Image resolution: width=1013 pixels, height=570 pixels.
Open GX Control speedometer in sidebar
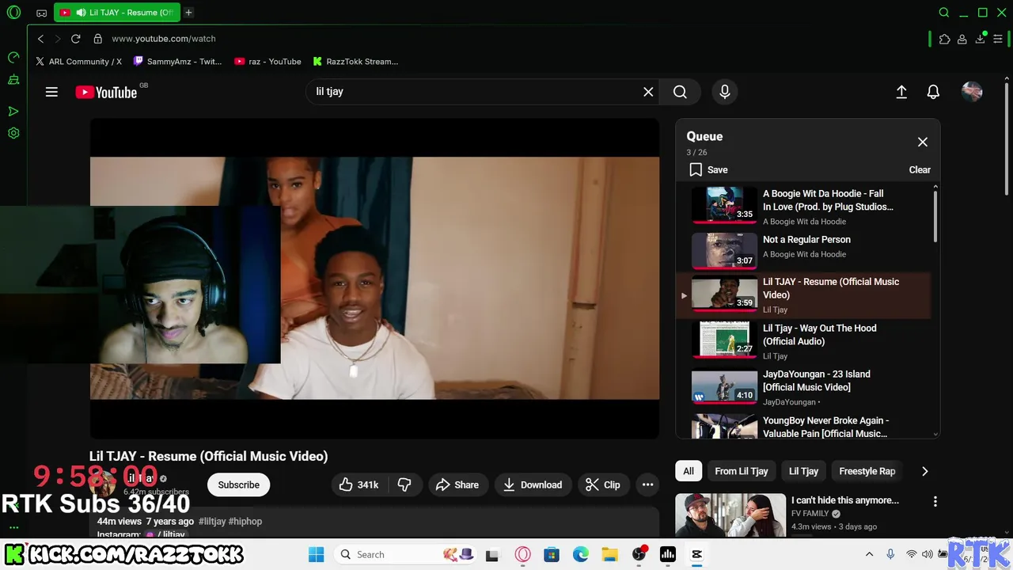pyautogui.click(x=13, y=57)
